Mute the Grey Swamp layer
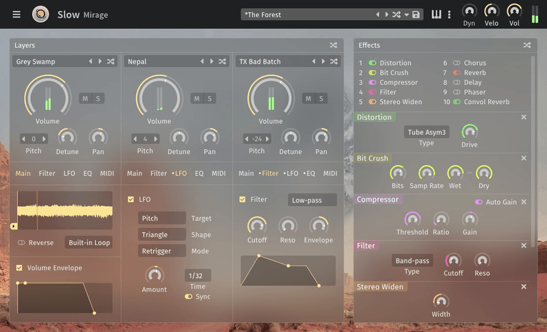The image size is (547, 332). point(85,99)
